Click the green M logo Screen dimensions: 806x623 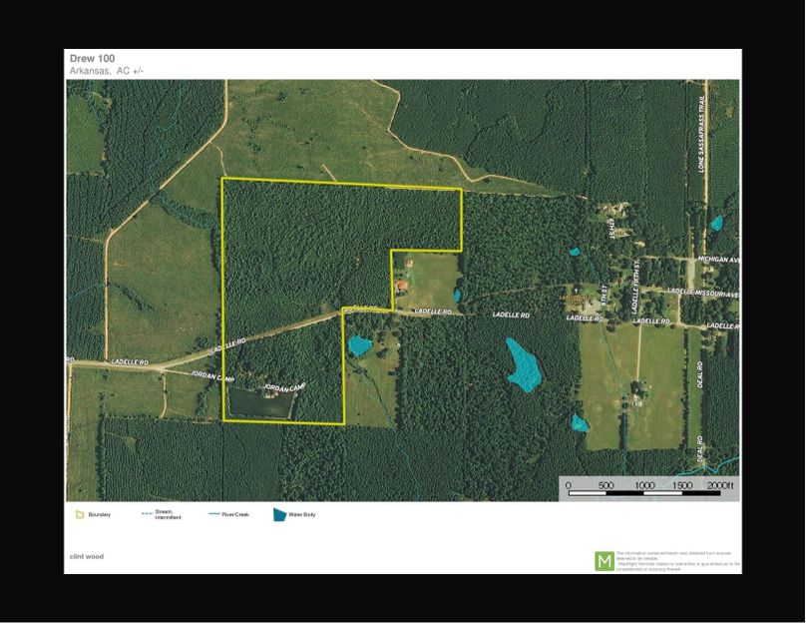tap(604, 560)
